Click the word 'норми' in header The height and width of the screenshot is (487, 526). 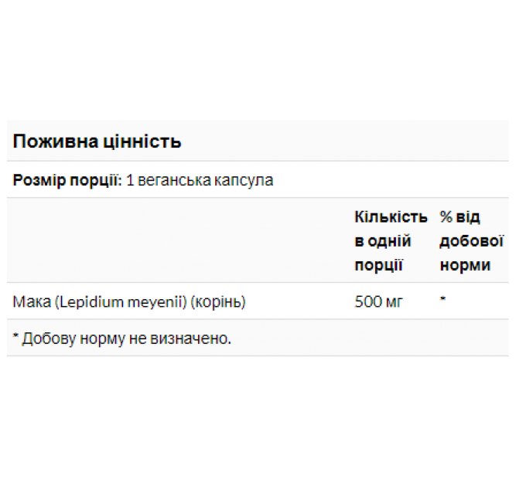tap(465, 265)
